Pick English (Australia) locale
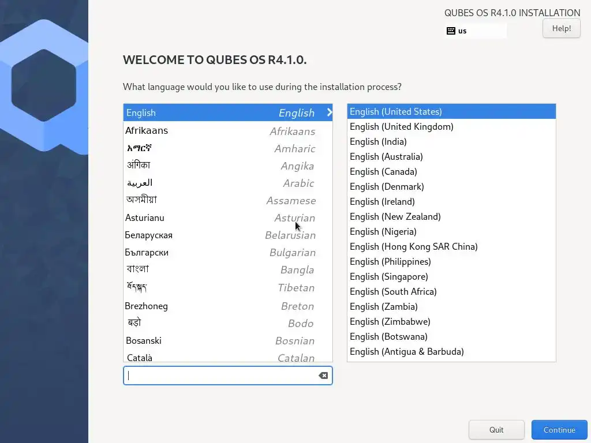The height and width of the screenshot is (443, 591). [x=451, y=156]
